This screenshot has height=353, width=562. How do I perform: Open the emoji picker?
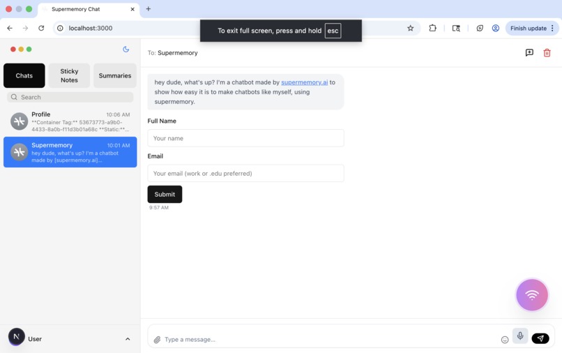(x=505, y=340)
